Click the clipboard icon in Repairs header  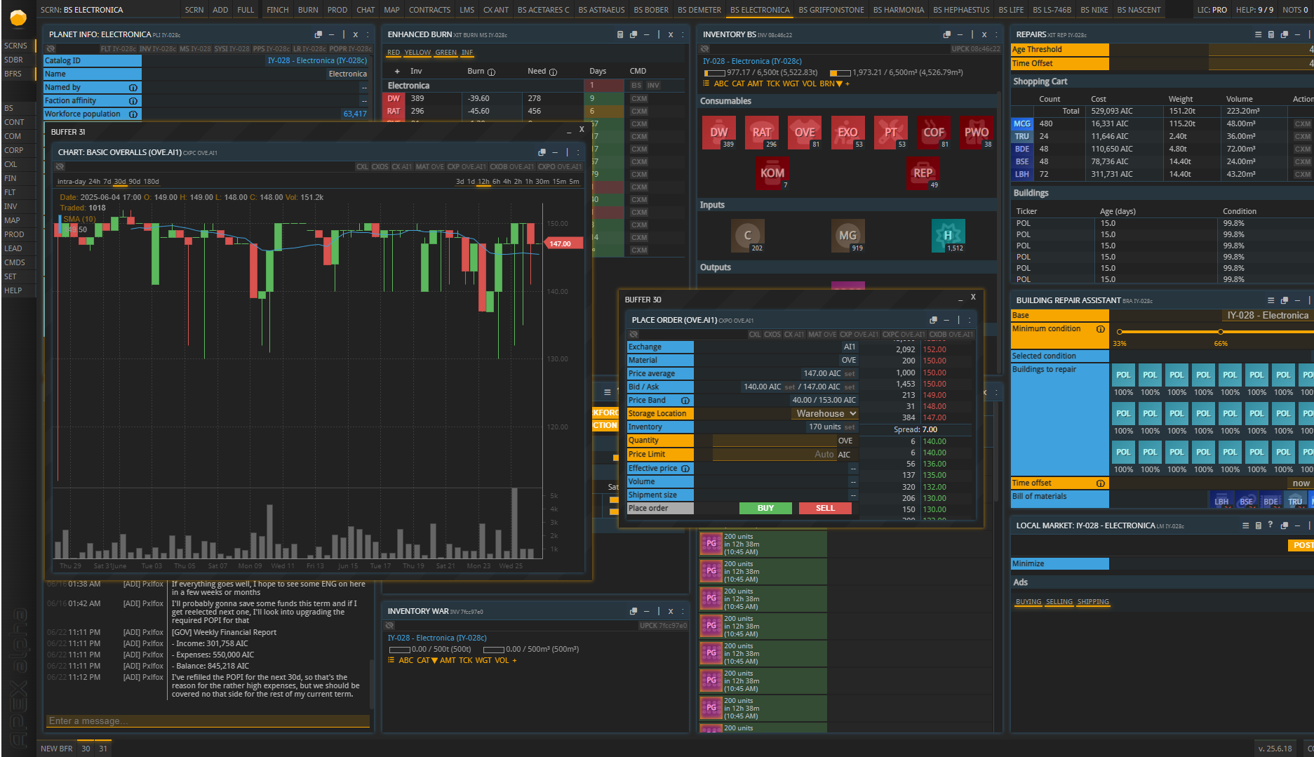1271,34
